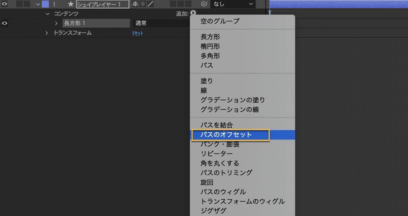Choose パス from the add menu
Image resolution: width=408 pixels, height=216 pixels.
pyautogui.click(x=242, y=65)
